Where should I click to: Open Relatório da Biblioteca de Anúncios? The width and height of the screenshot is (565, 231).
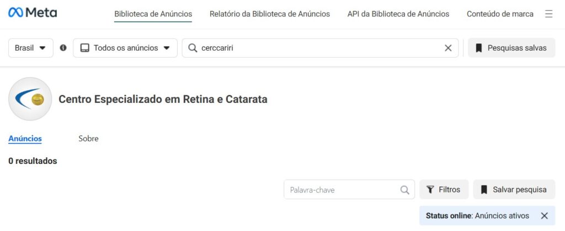point(269,14)
